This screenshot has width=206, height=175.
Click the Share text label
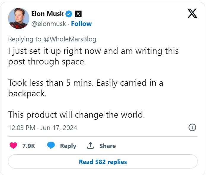107,146
